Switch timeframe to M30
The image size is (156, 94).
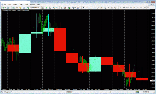pyautogui.click(x=131, y=8)
